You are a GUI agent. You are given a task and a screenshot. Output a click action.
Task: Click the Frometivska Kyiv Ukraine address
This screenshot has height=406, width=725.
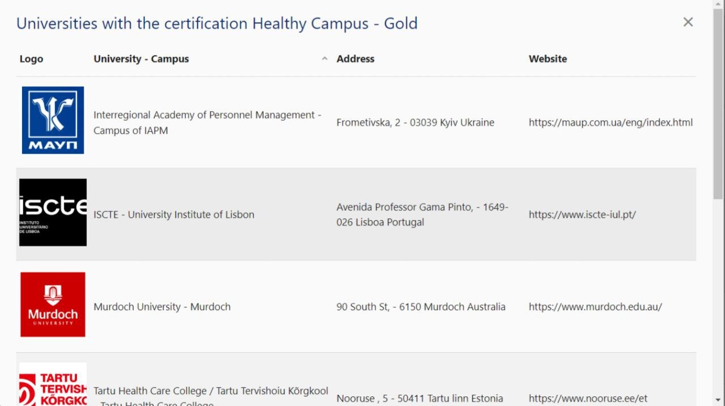click(415, 122)
